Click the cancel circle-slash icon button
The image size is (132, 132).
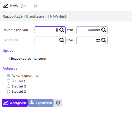pyautogui.click(x=58, y=103)
